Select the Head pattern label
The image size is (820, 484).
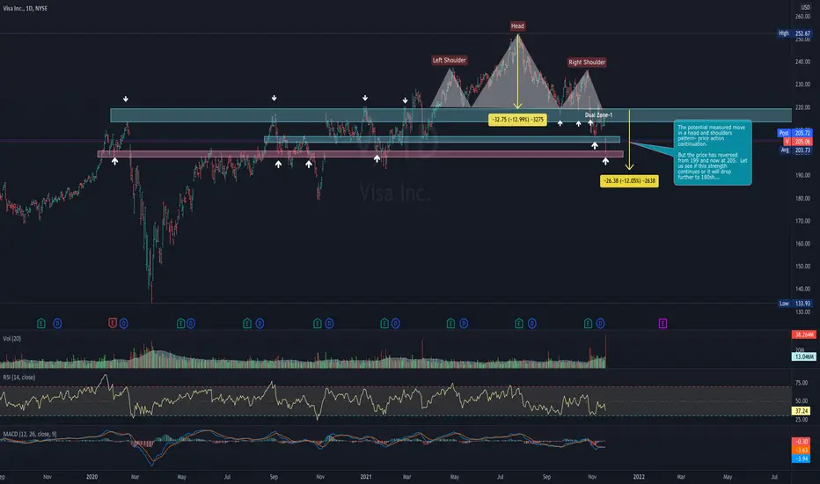(x=517, y=26)
